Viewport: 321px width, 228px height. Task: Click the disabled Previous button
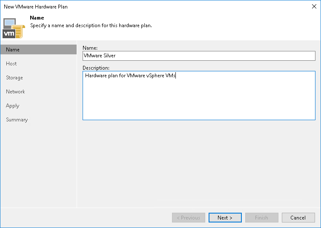point(188,218)
